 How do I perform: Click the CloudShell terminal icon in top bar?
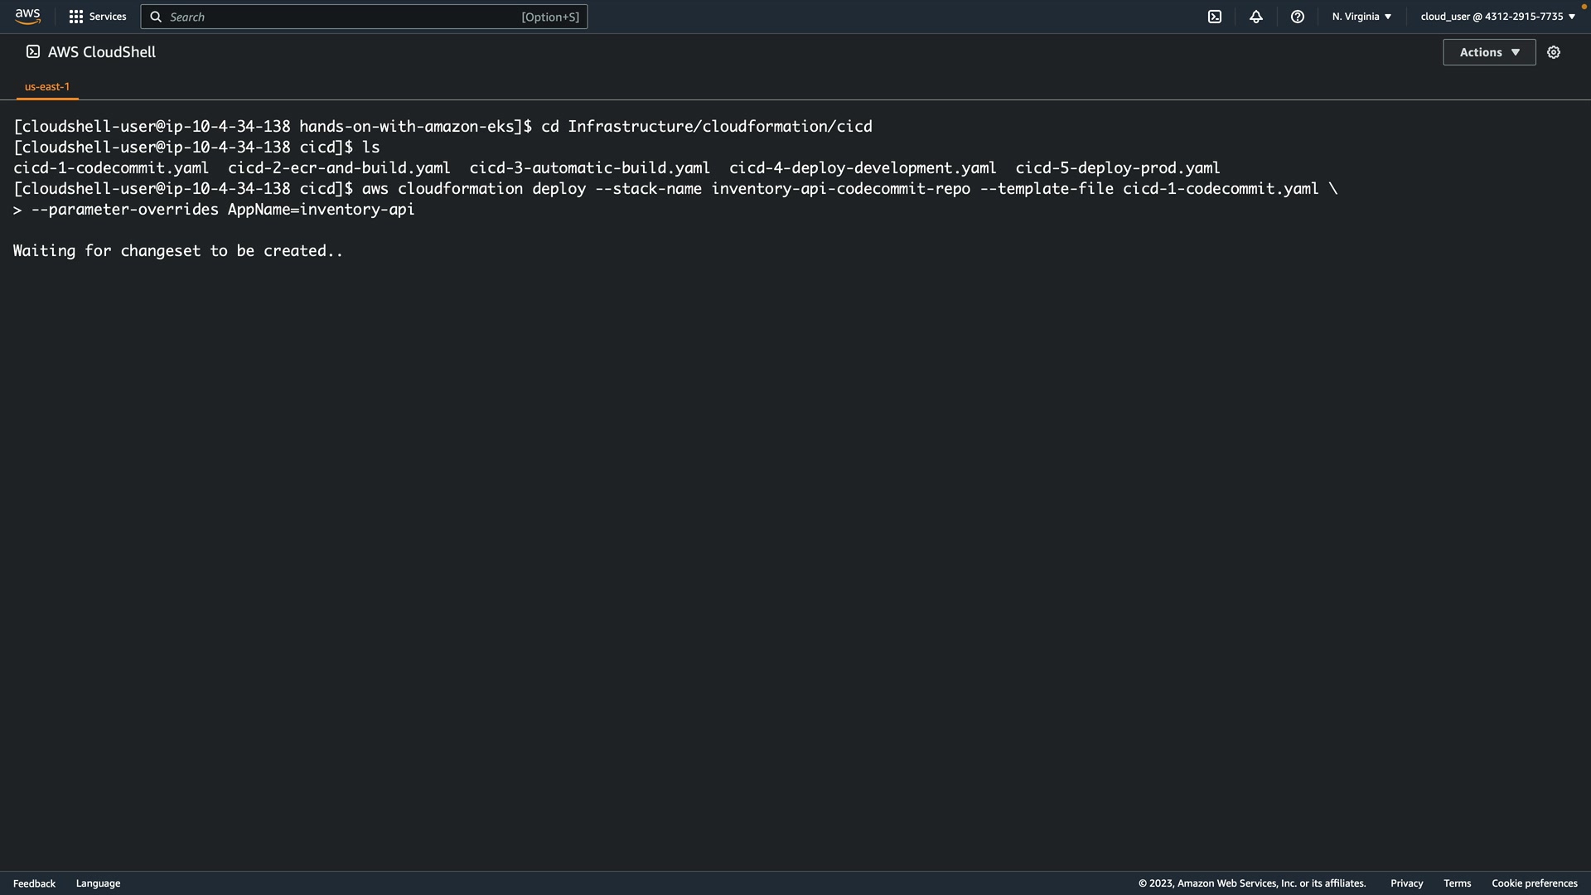pos(1215,17)
